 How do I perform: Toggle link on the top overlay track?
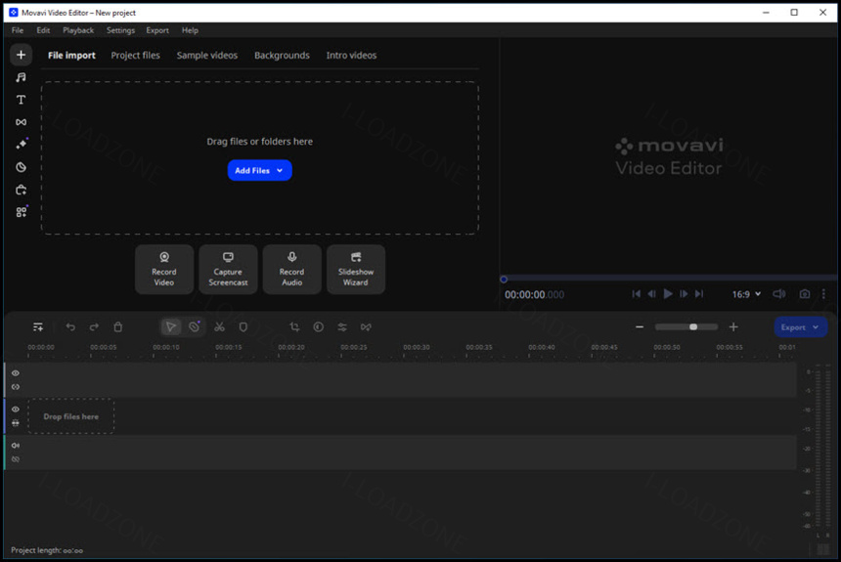pyautogui.click(x=16, y=387)
